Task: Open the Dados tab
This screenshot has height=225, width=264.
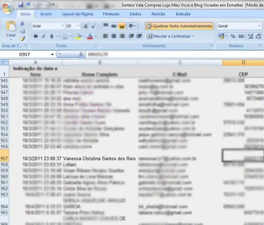Action: coord(135,14)
